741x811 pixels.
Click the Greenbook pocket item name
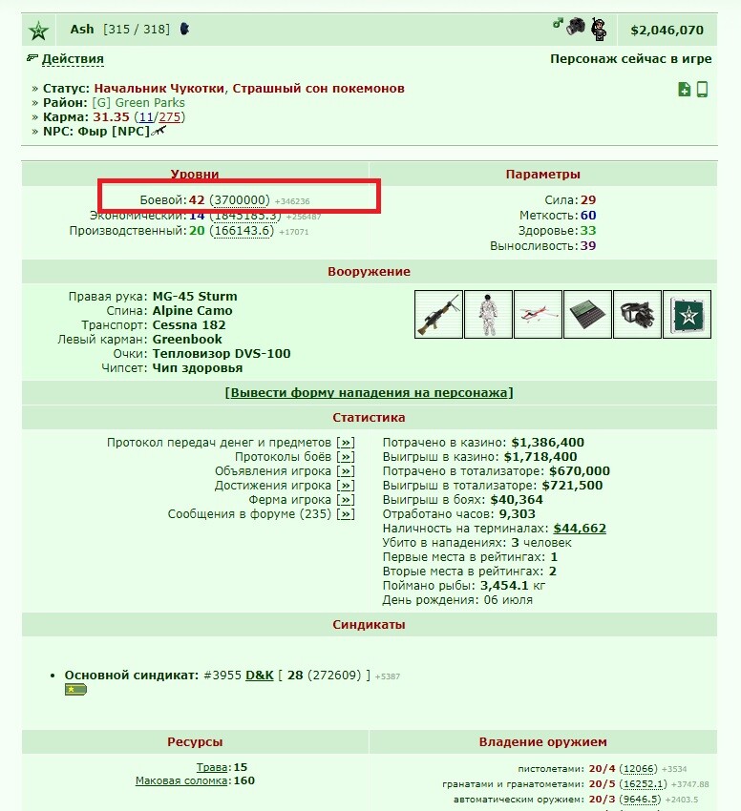pos(187,340)
